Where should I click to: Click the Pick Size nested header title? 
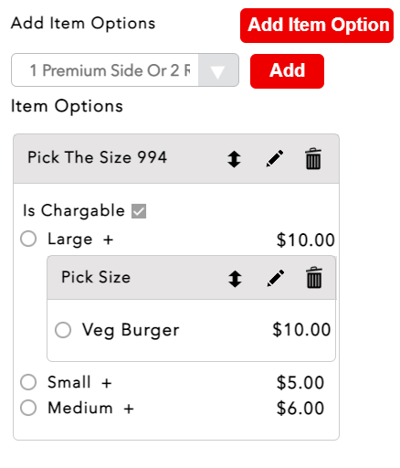click(96, 277)
